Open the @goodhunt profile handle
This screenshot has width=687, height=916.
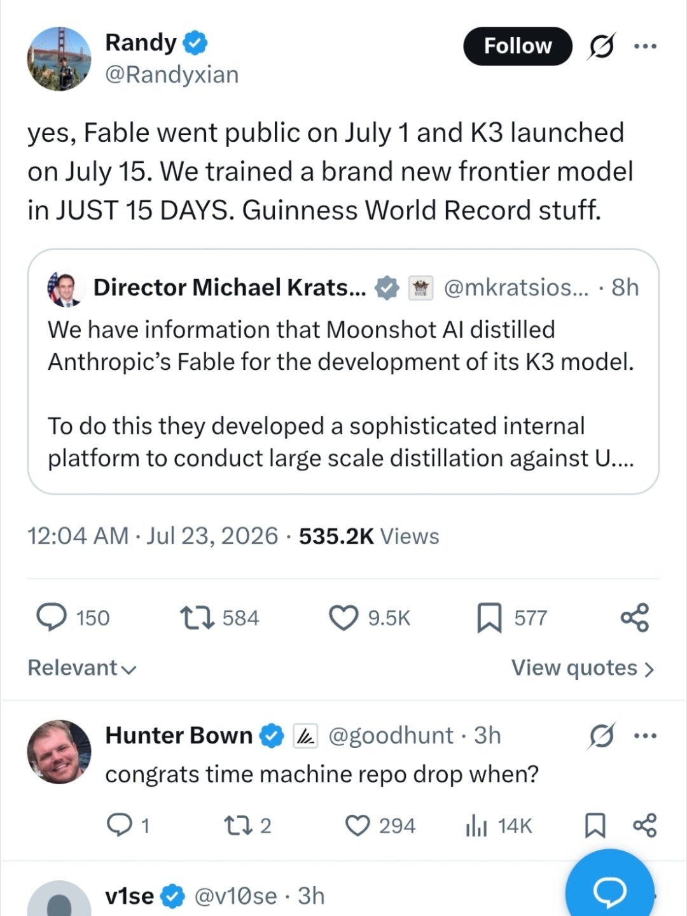(x=391, y=735)
